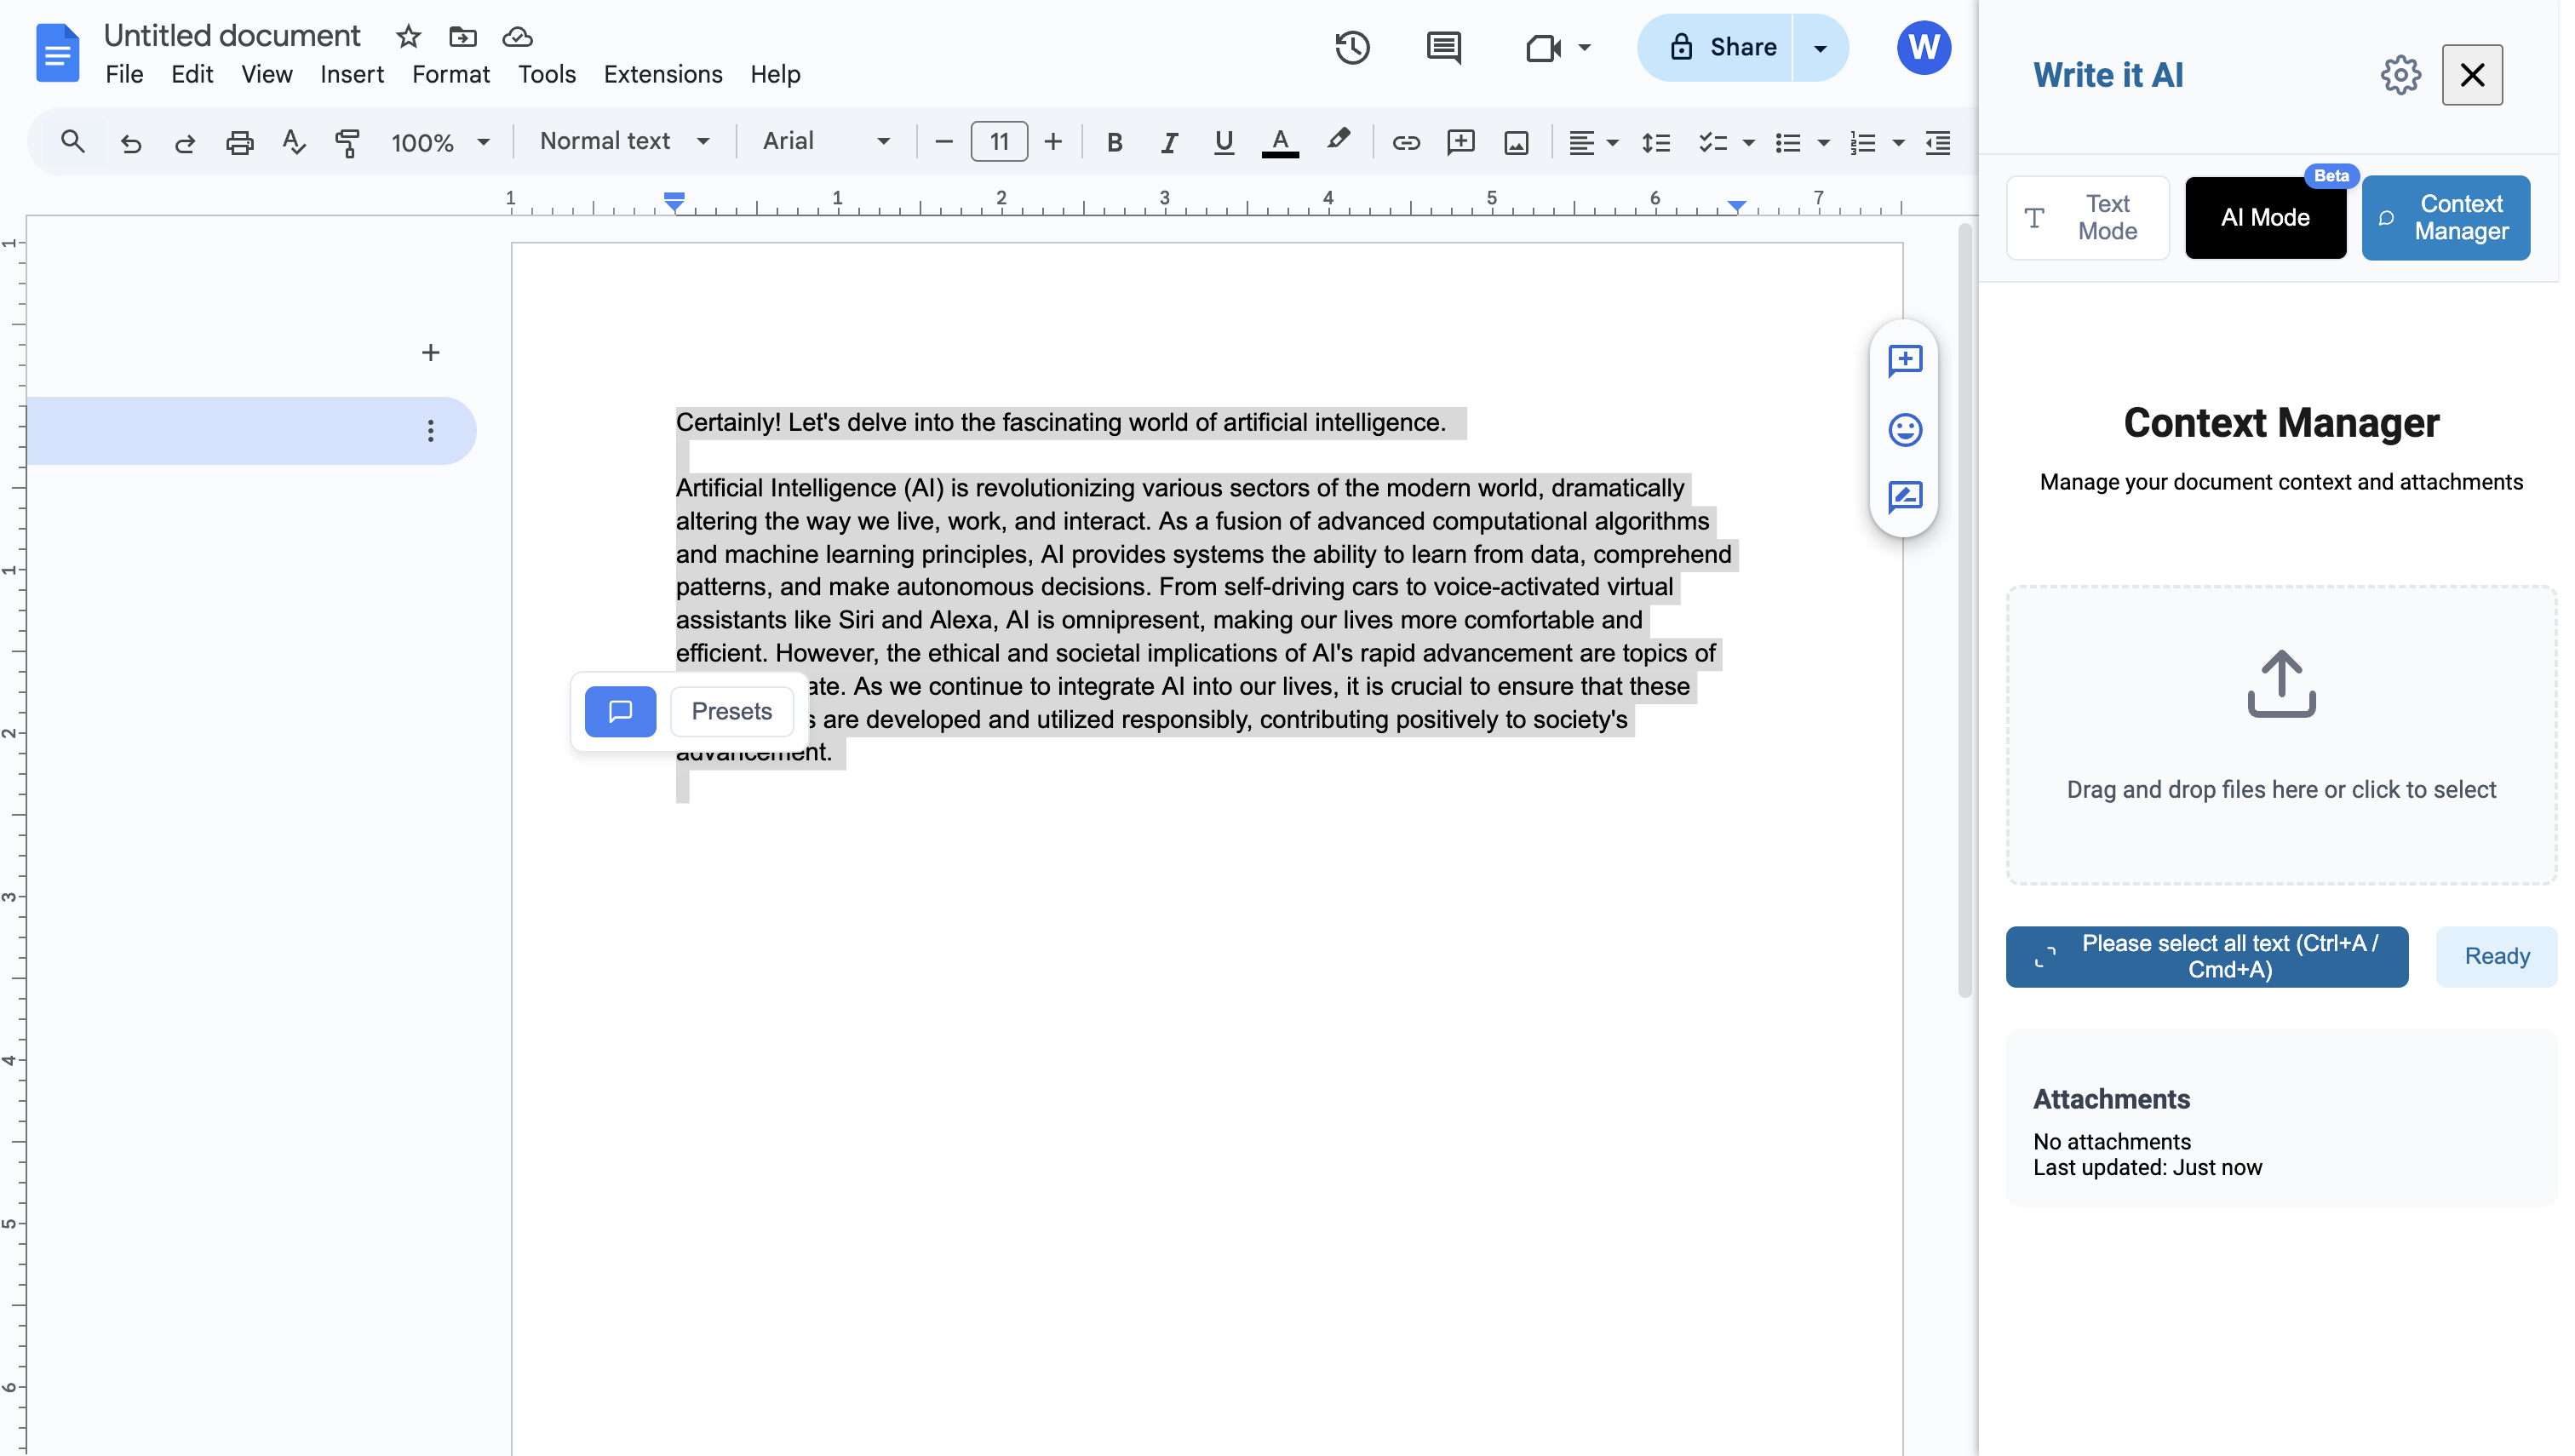Screen dimensions: 2575x1456
Task: Toggle bold formatting
Action: 1114,142
